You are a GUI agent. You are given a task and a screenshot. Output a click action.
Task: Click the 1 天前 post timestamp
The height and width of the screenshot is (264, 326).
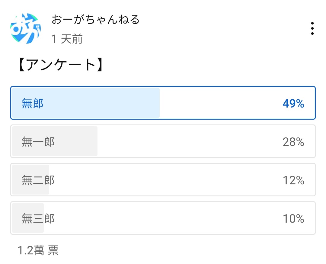click(x=67, y=39)
